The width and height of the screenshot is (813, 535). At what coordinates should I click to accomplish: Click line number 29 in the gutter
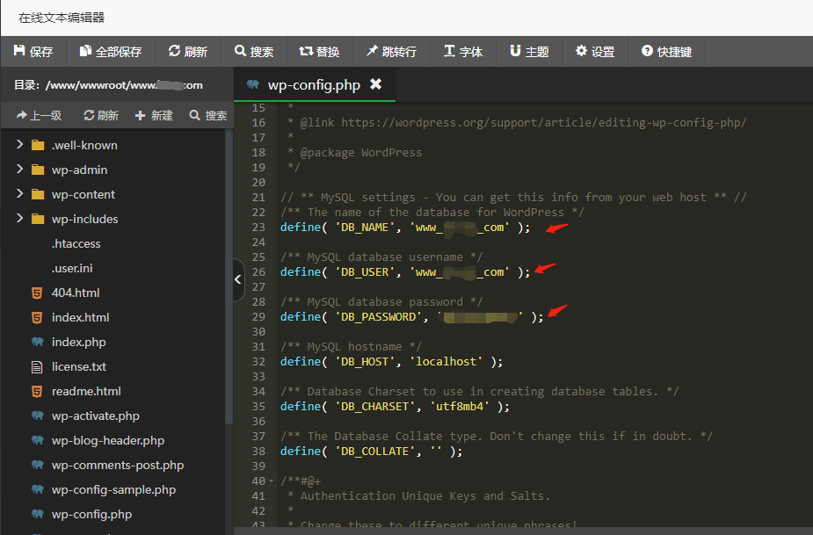pos(258,317)
